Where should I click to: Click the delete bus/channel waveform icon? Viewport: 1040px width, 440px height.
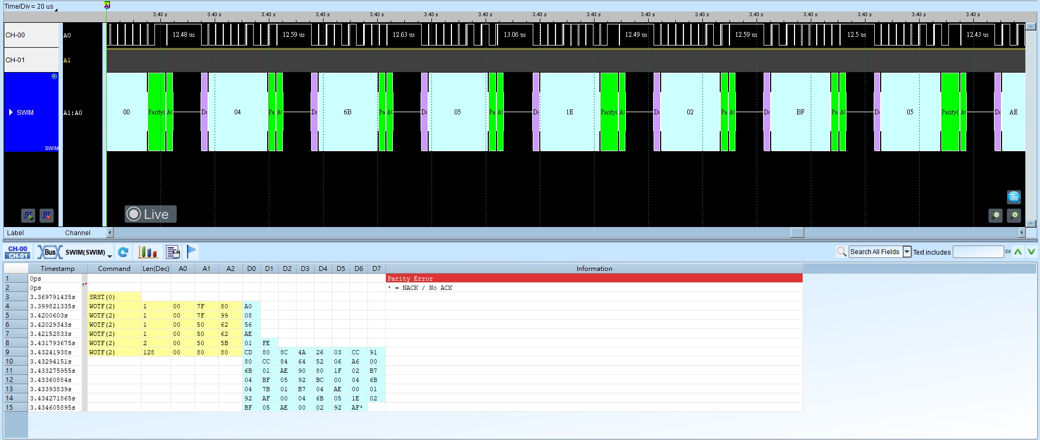click(x=47, y=216)
